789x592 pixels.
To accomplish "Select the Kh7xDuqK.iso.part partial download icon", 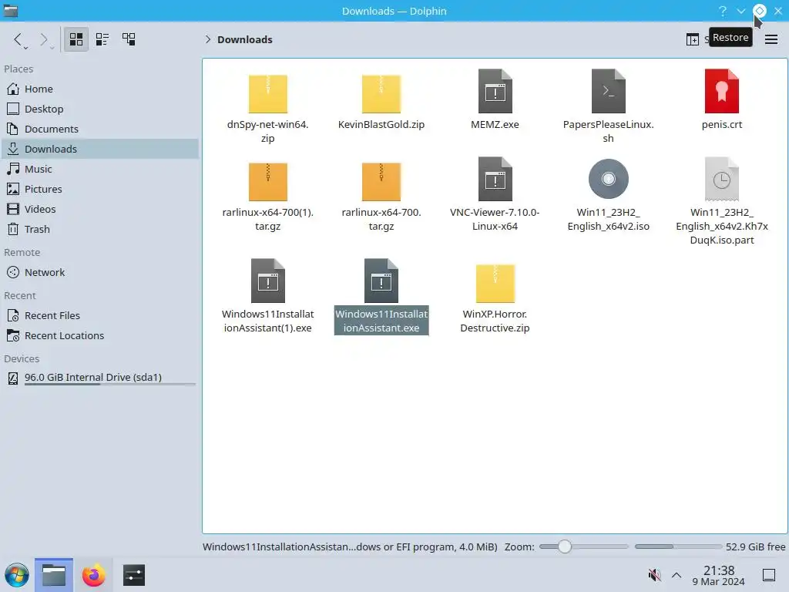I will [721, 179].
